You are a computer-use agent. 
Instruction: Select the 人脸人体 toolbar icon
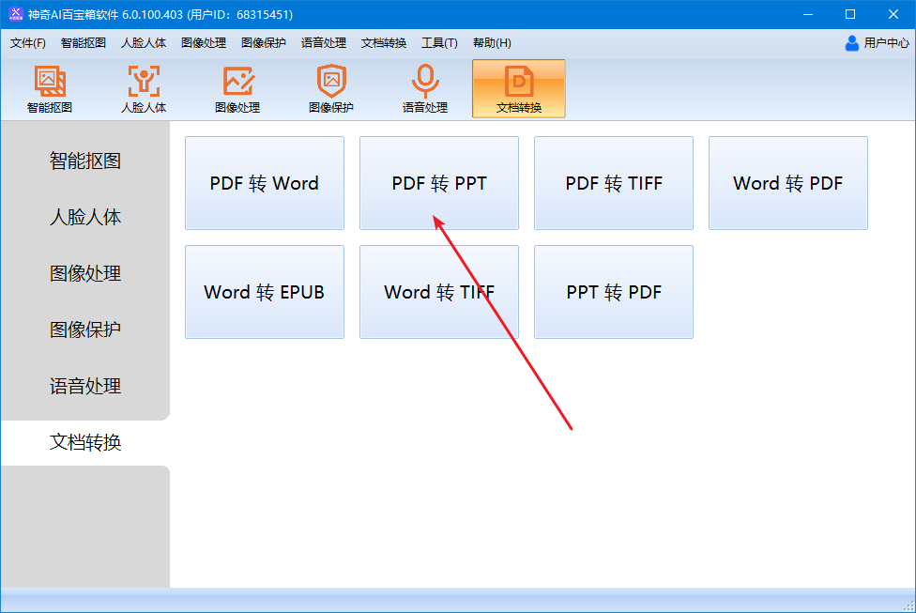click(144, 89)
